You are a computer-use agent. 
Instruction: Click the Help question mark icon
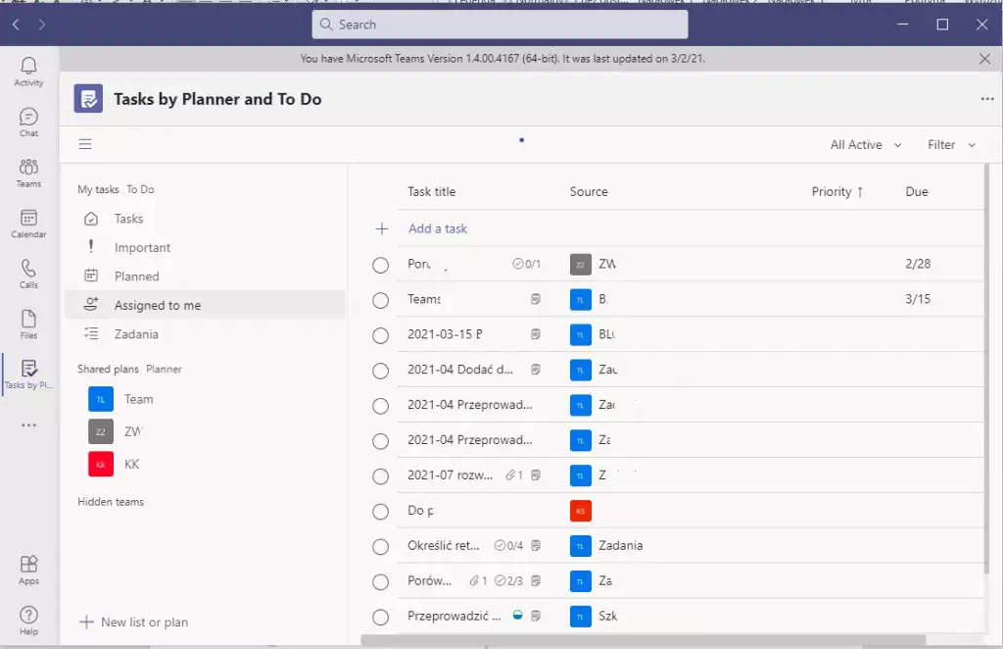(x=28, y=620)
